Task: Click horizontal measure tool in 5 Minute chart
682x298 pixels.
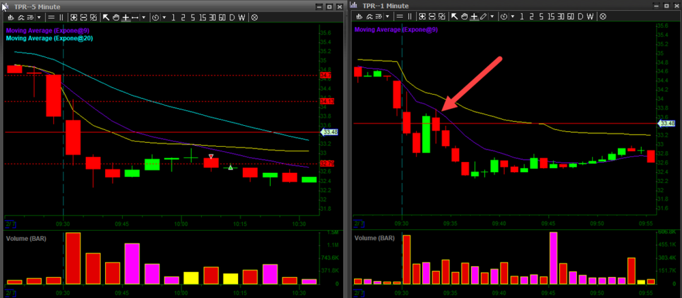Action: tap(135, 17)
